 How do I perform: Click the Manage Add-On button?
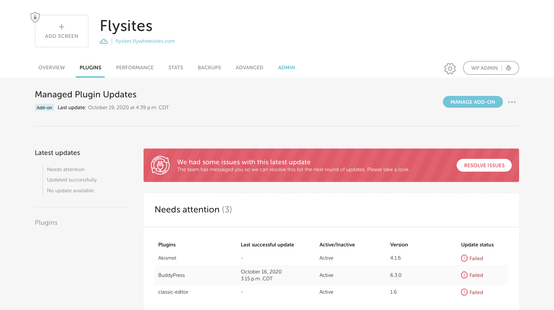click(473, 102)
